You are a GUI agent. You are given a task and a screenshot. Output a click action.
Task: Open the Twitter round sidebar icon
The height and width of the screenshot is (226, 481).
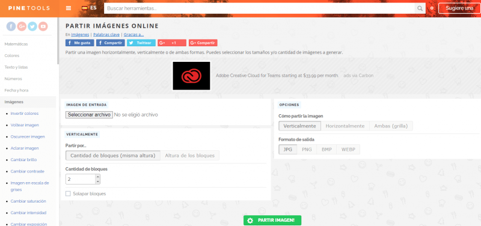[32, 26]
